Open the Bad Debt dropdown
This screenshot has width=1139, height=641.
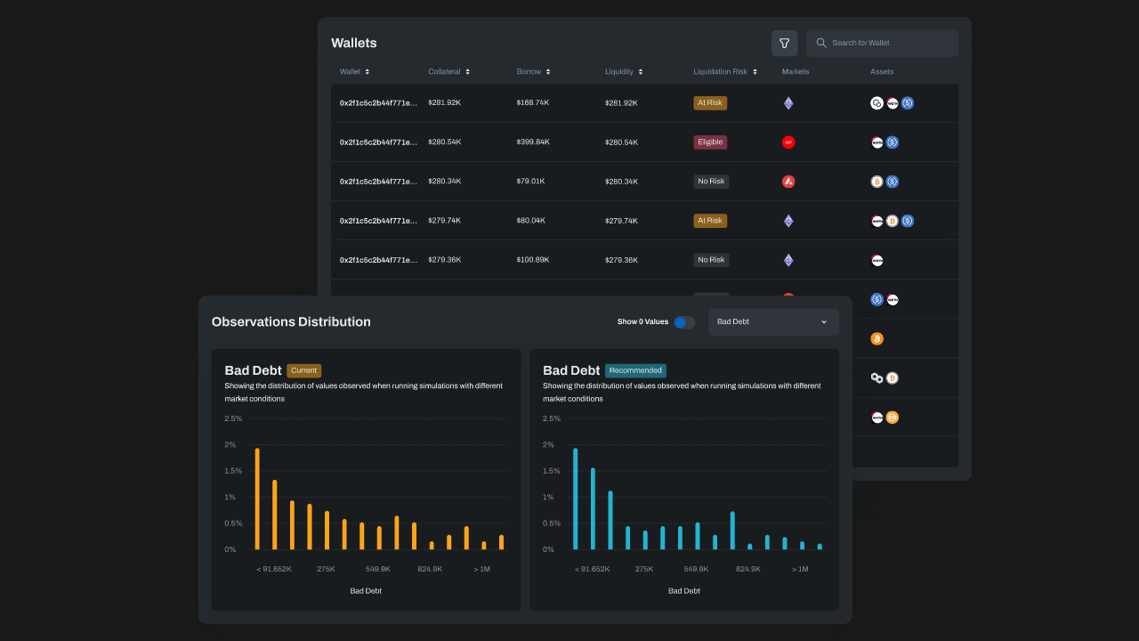pos(772,322)
